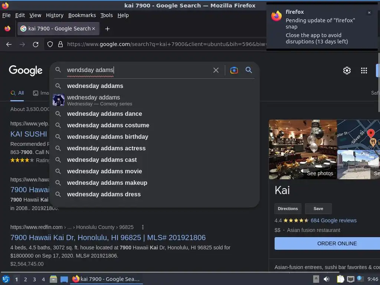Open the KAI SUSHI yelp result
This screenshot has height=285, width=380.
pyautogui.click(x=29, y=134)
